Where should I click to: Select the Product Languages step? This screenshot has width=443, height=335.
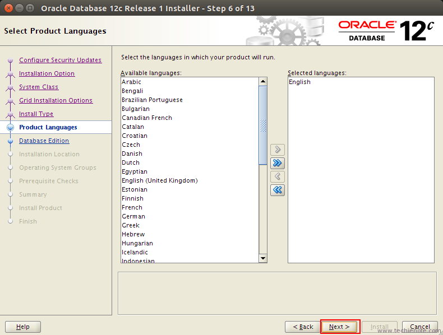(x=48, y=127)
